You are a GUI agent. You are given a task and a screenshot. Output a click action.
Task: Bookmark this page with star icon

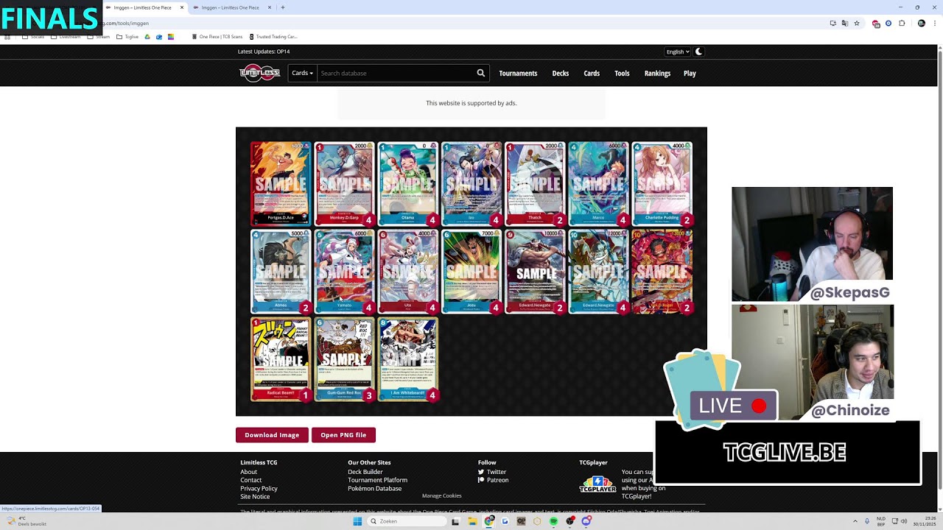tap(857, 23)
